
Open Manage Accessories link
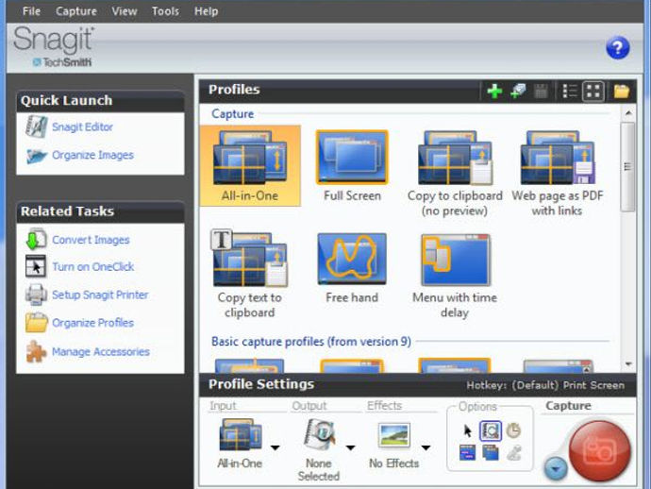tap(100, 352)
